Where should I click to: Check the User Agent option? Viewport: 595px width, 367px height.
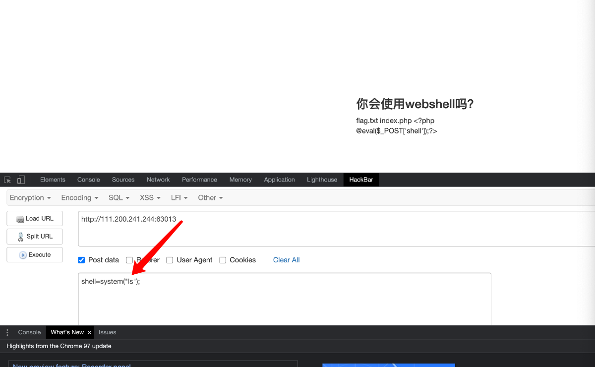pyautogui.click(x=170, y=260)
